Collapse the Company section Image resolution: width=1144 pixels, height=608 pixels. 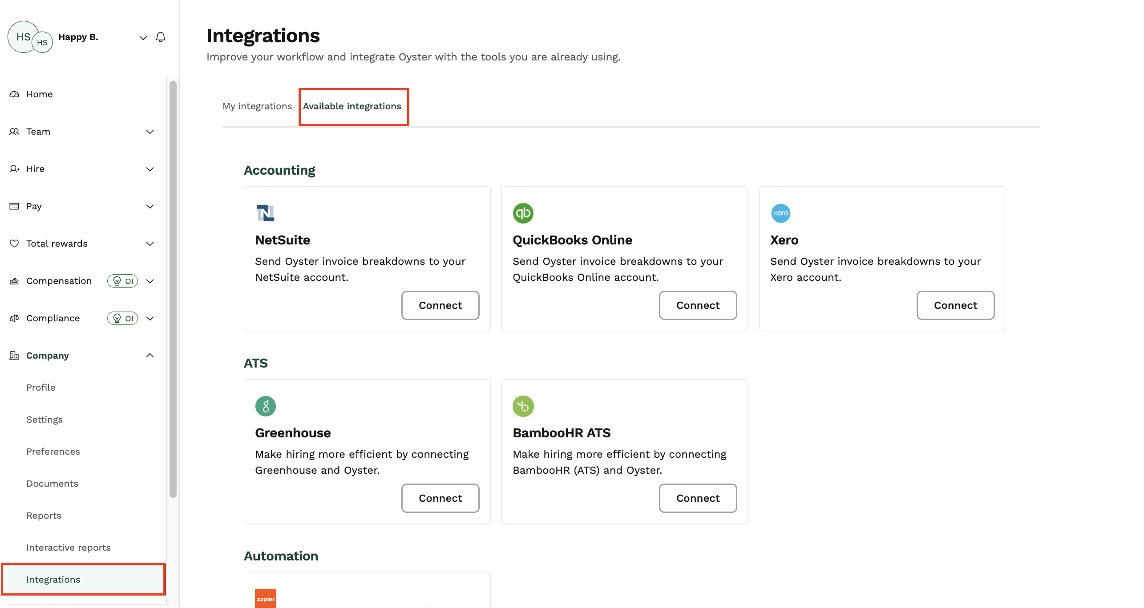click(x=150, y=355)
